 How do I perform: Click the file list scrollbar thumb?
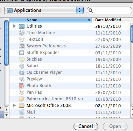point(132,34)
